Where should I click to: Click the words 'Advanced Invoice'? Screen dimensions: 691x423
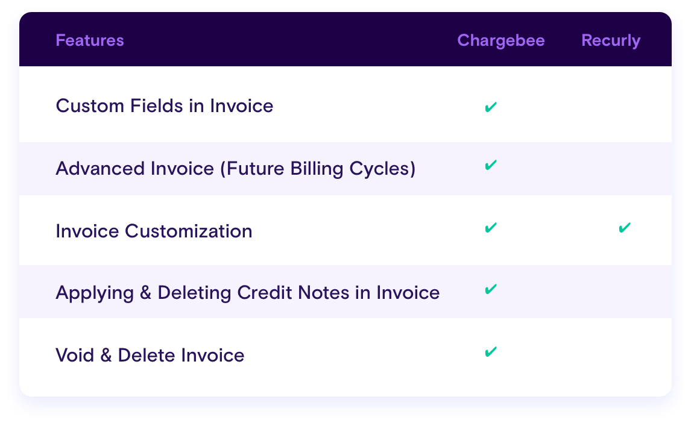click(134, 169)
